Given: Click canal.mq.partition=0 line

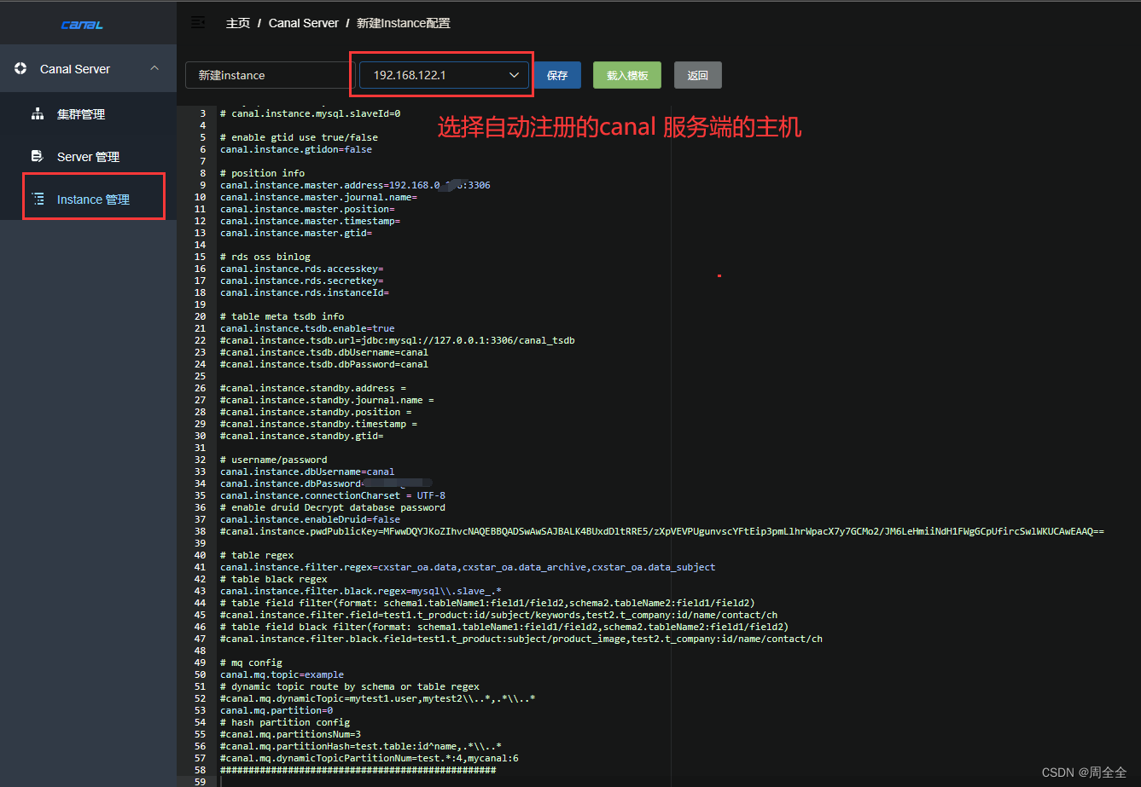Looking at the screenshot, I should tap(277, 710).
